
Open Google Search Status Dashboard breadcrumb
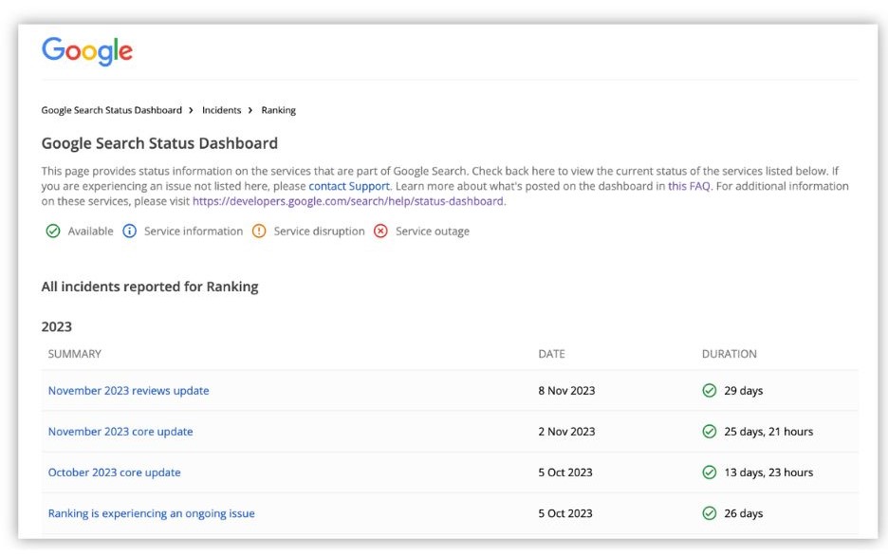(x=111, y=110)
